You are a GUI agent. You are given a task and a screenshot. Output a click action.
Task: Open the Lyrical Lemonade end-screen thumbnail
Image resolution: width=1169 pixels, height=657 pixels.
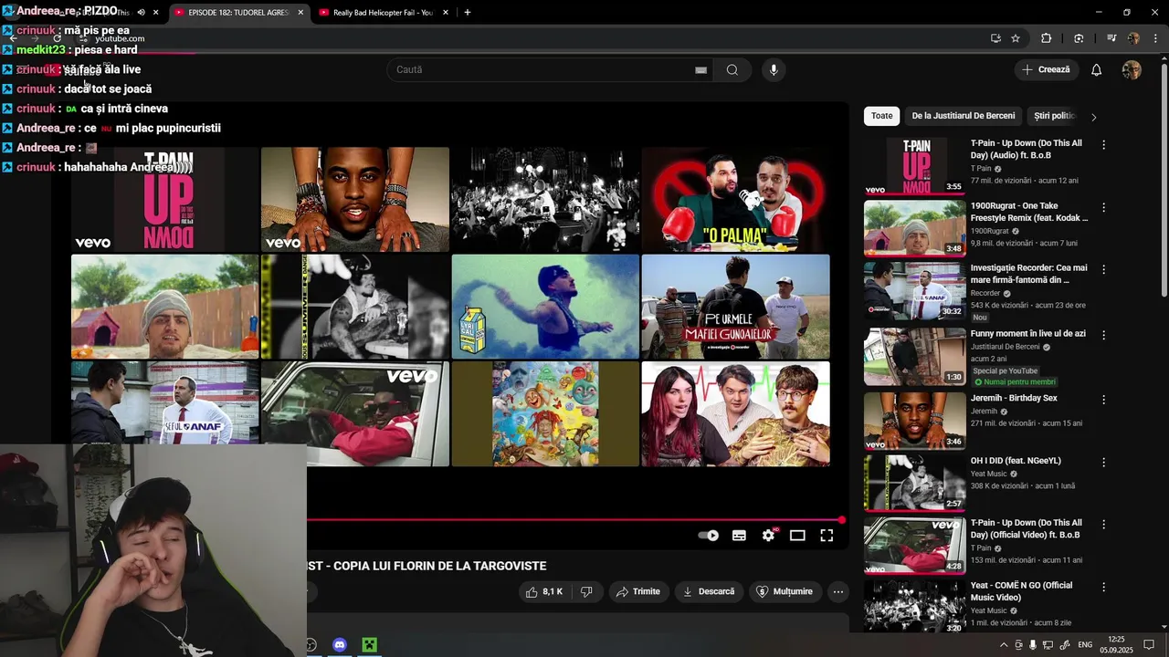click(x=545, y=307)
